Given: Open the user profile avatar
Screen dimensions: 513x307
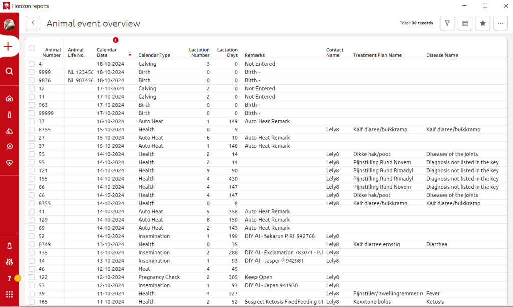Looking at the screenshot, I should 9,25.
